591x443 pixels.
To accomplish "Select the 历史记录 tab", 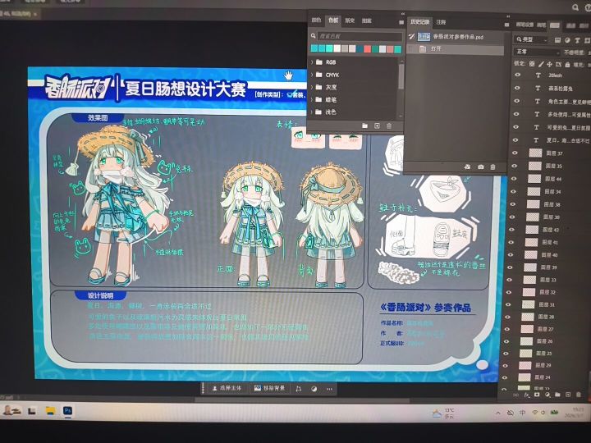I will 420,22.
